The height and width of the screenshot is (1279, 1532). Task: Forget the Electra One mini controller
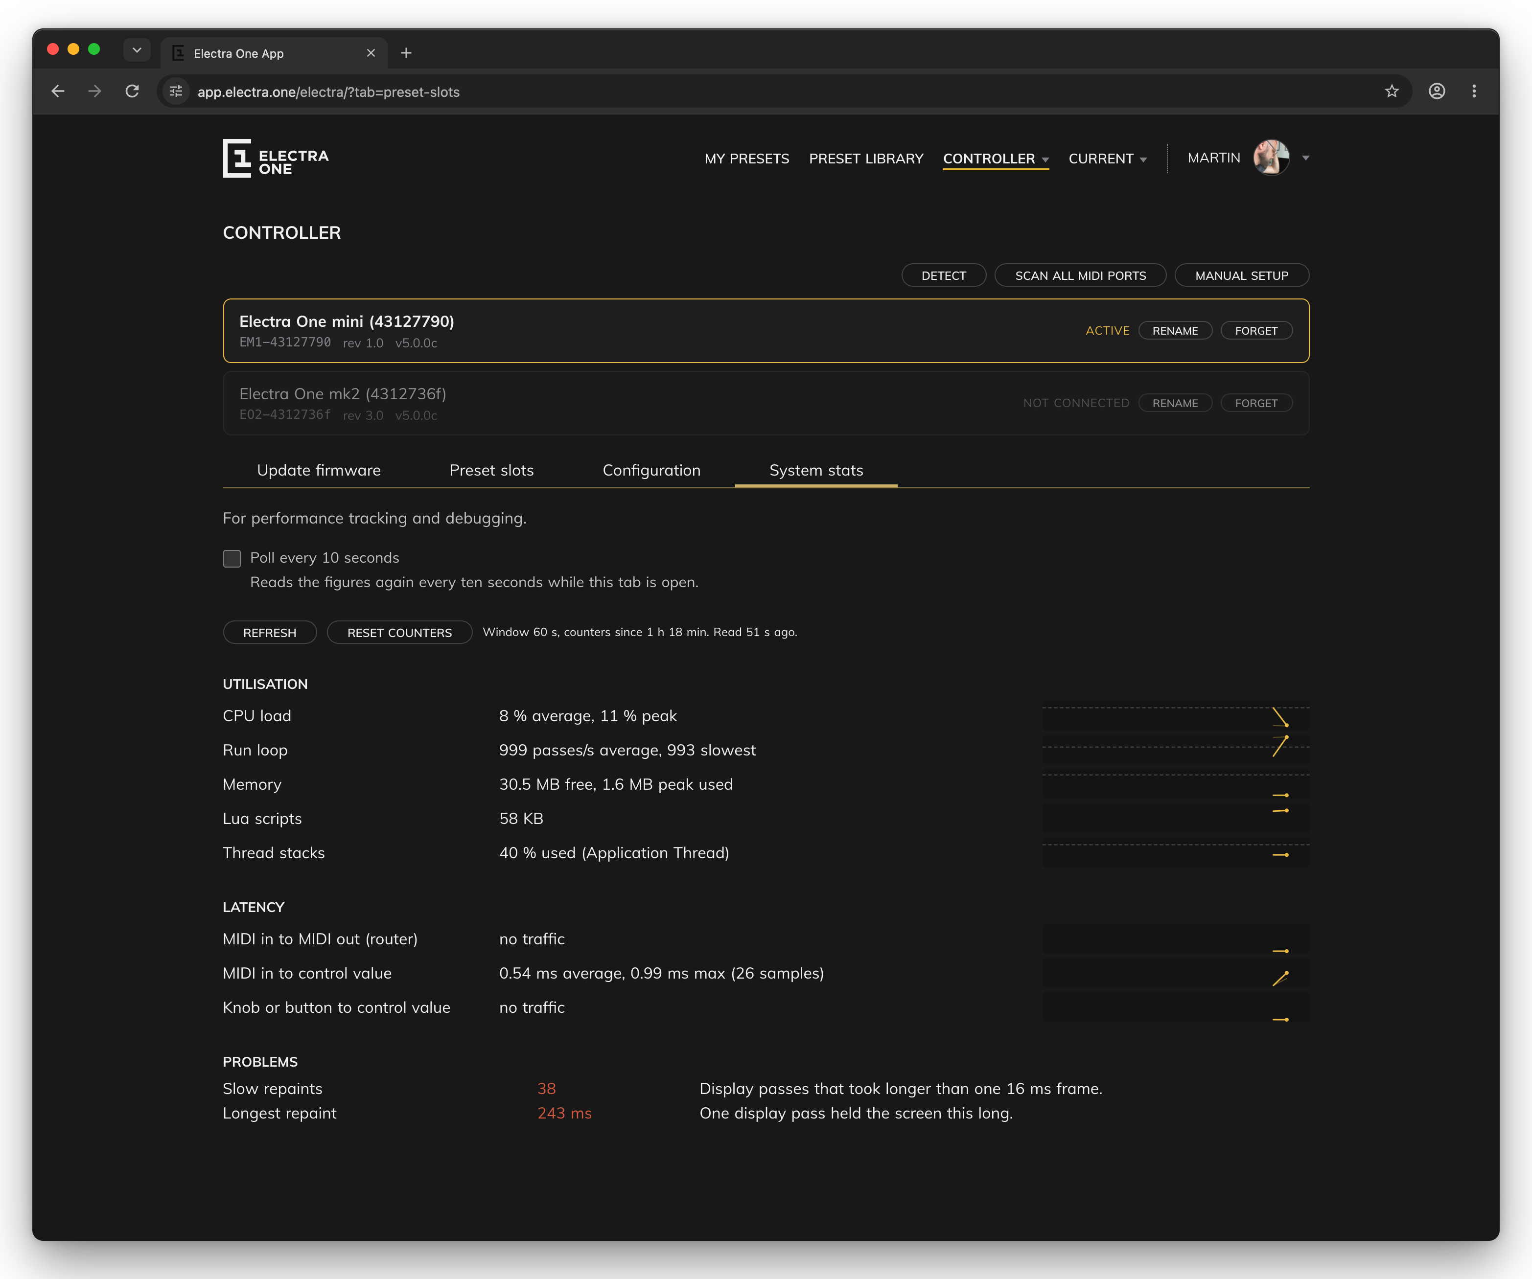[1256, 330]
